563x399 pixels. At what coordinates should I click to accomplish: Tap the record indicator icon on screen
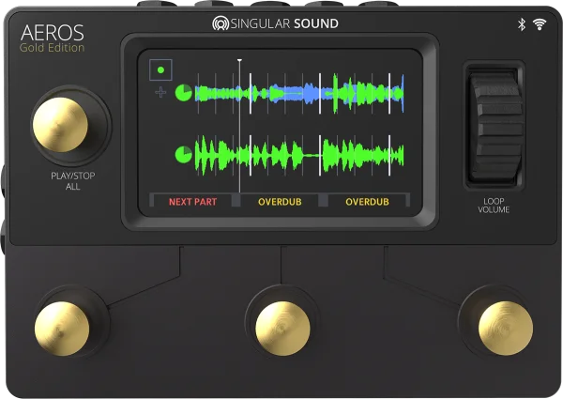pos(160,69)
